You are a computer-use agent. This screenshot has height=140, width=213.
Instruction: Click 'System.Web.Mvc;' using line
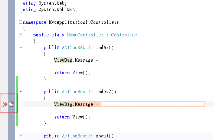[58, 10]
